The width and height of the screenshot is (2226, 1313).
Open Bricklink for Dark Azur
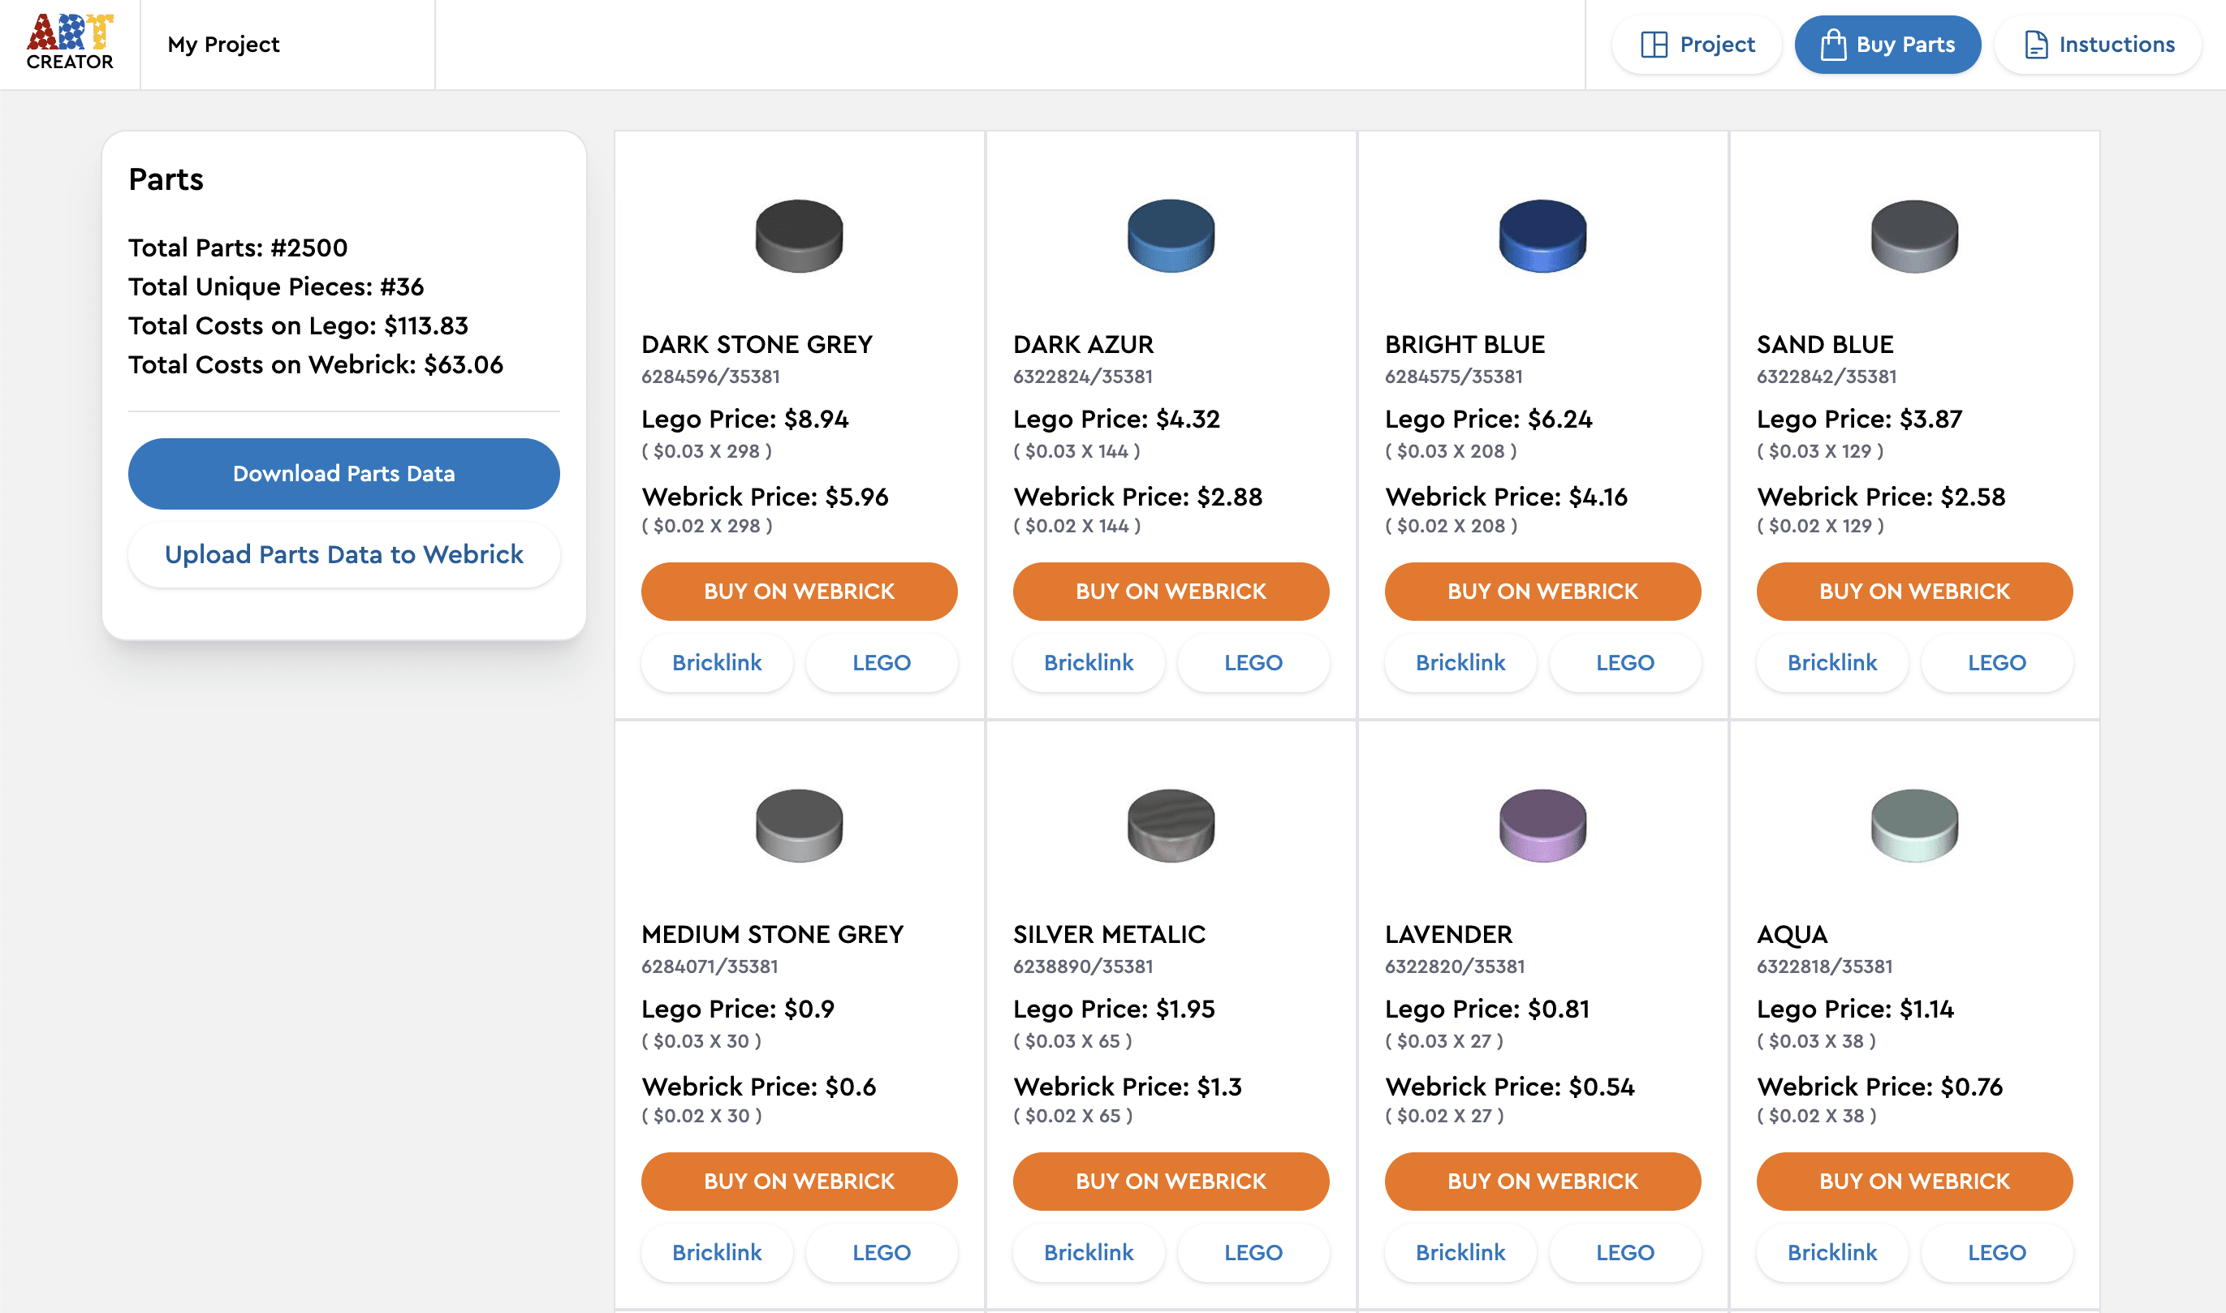pos(1089,663)
